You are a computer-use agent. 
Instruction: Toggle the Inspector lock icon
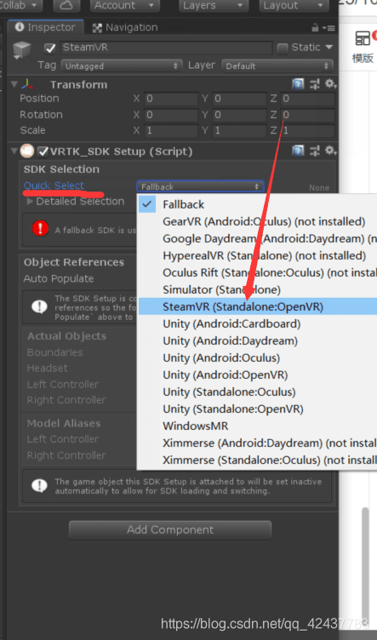click(315, 28)
